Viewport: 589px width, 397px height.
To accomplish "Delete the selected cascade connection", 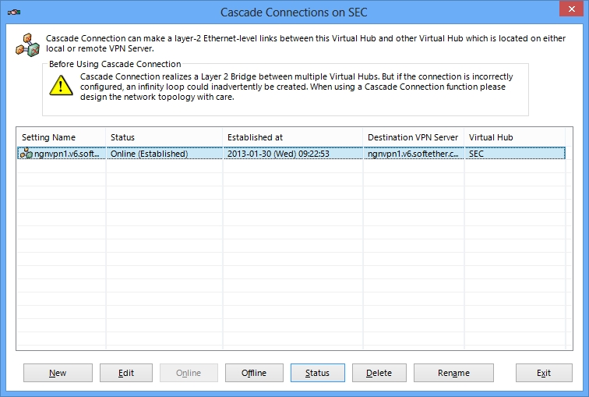I will pos(379,373).
